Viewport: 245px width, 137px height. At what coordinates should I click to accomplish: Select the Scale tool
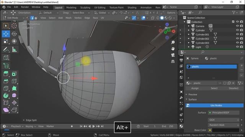pos(6,41)
